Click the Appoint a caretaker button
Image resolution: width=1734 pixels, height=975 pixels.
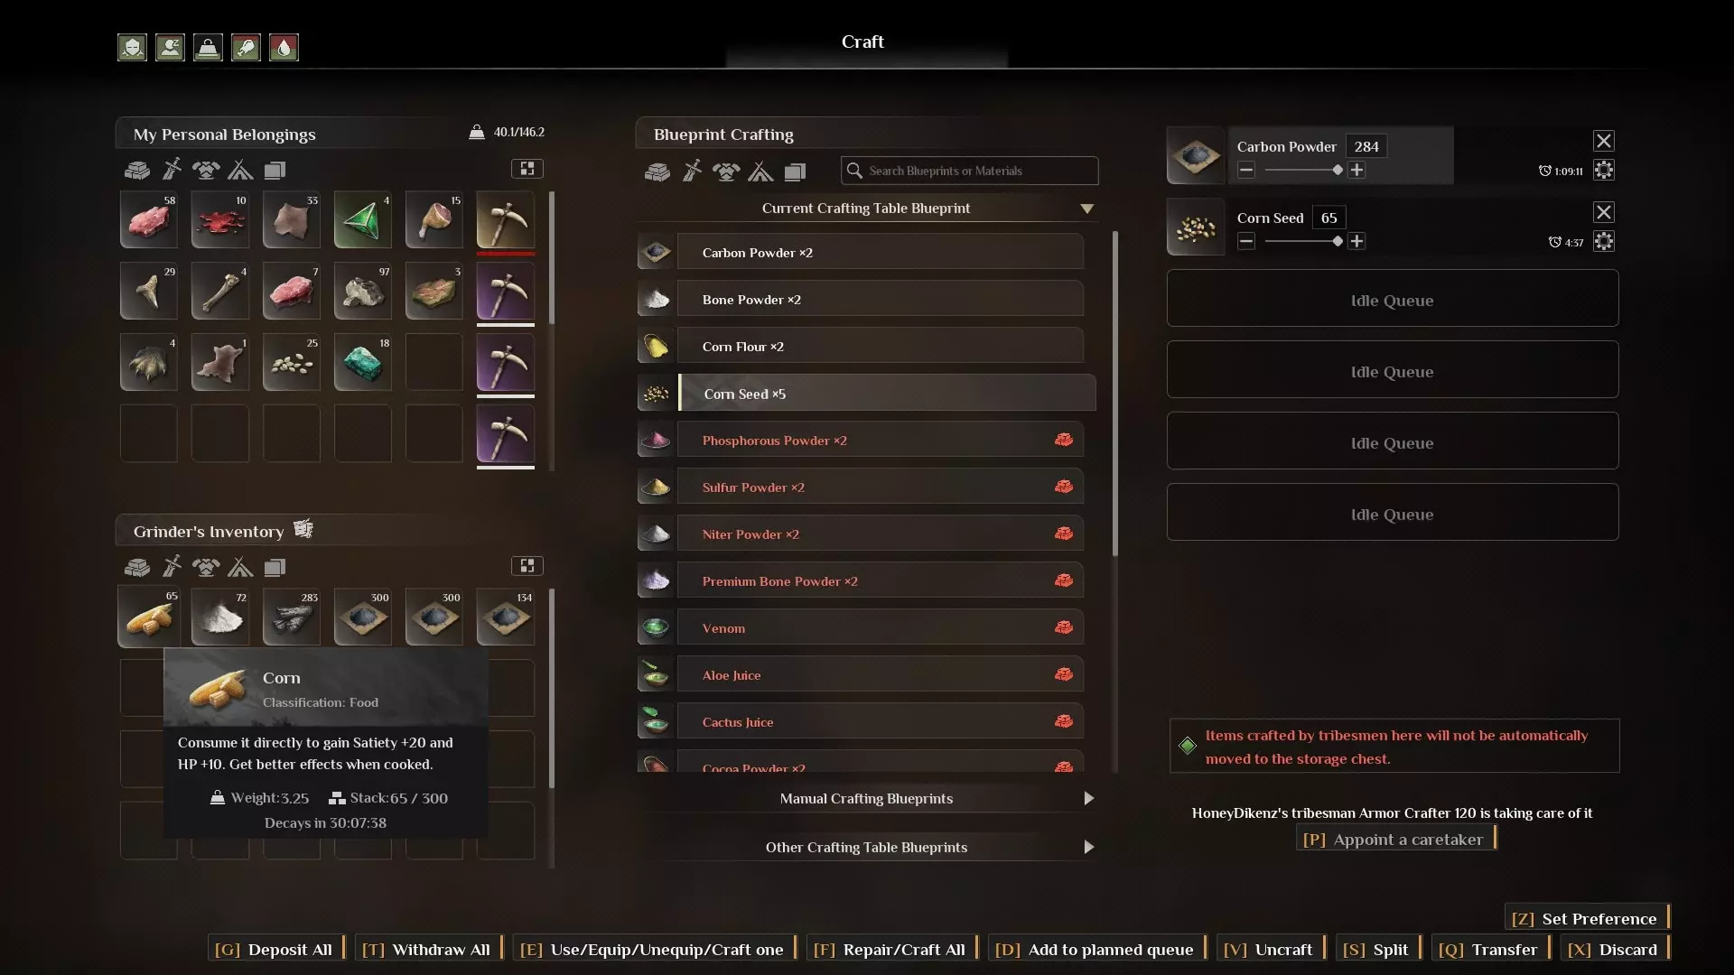coord(1396,839)
